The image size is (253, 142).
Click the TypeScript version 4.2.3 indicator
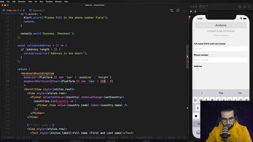159,138
